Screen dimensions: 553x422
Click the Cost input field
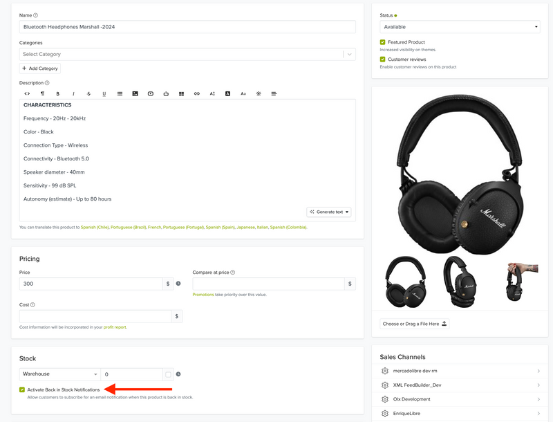tap(95, 316)
